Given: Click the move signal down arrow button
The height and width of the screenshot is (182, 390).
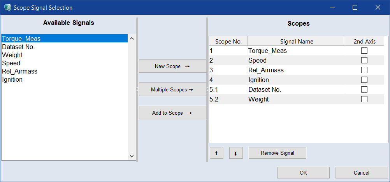Looking at the screenshot, I should pyautogui.click(x=235, y=153).
